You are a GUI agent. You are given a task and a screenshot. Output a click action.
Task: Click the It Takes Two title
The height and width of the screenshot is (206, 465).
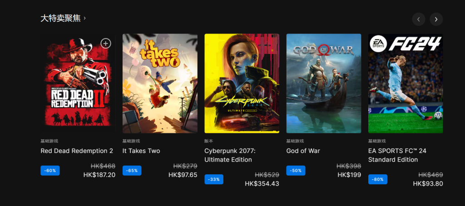pos(141,151)
